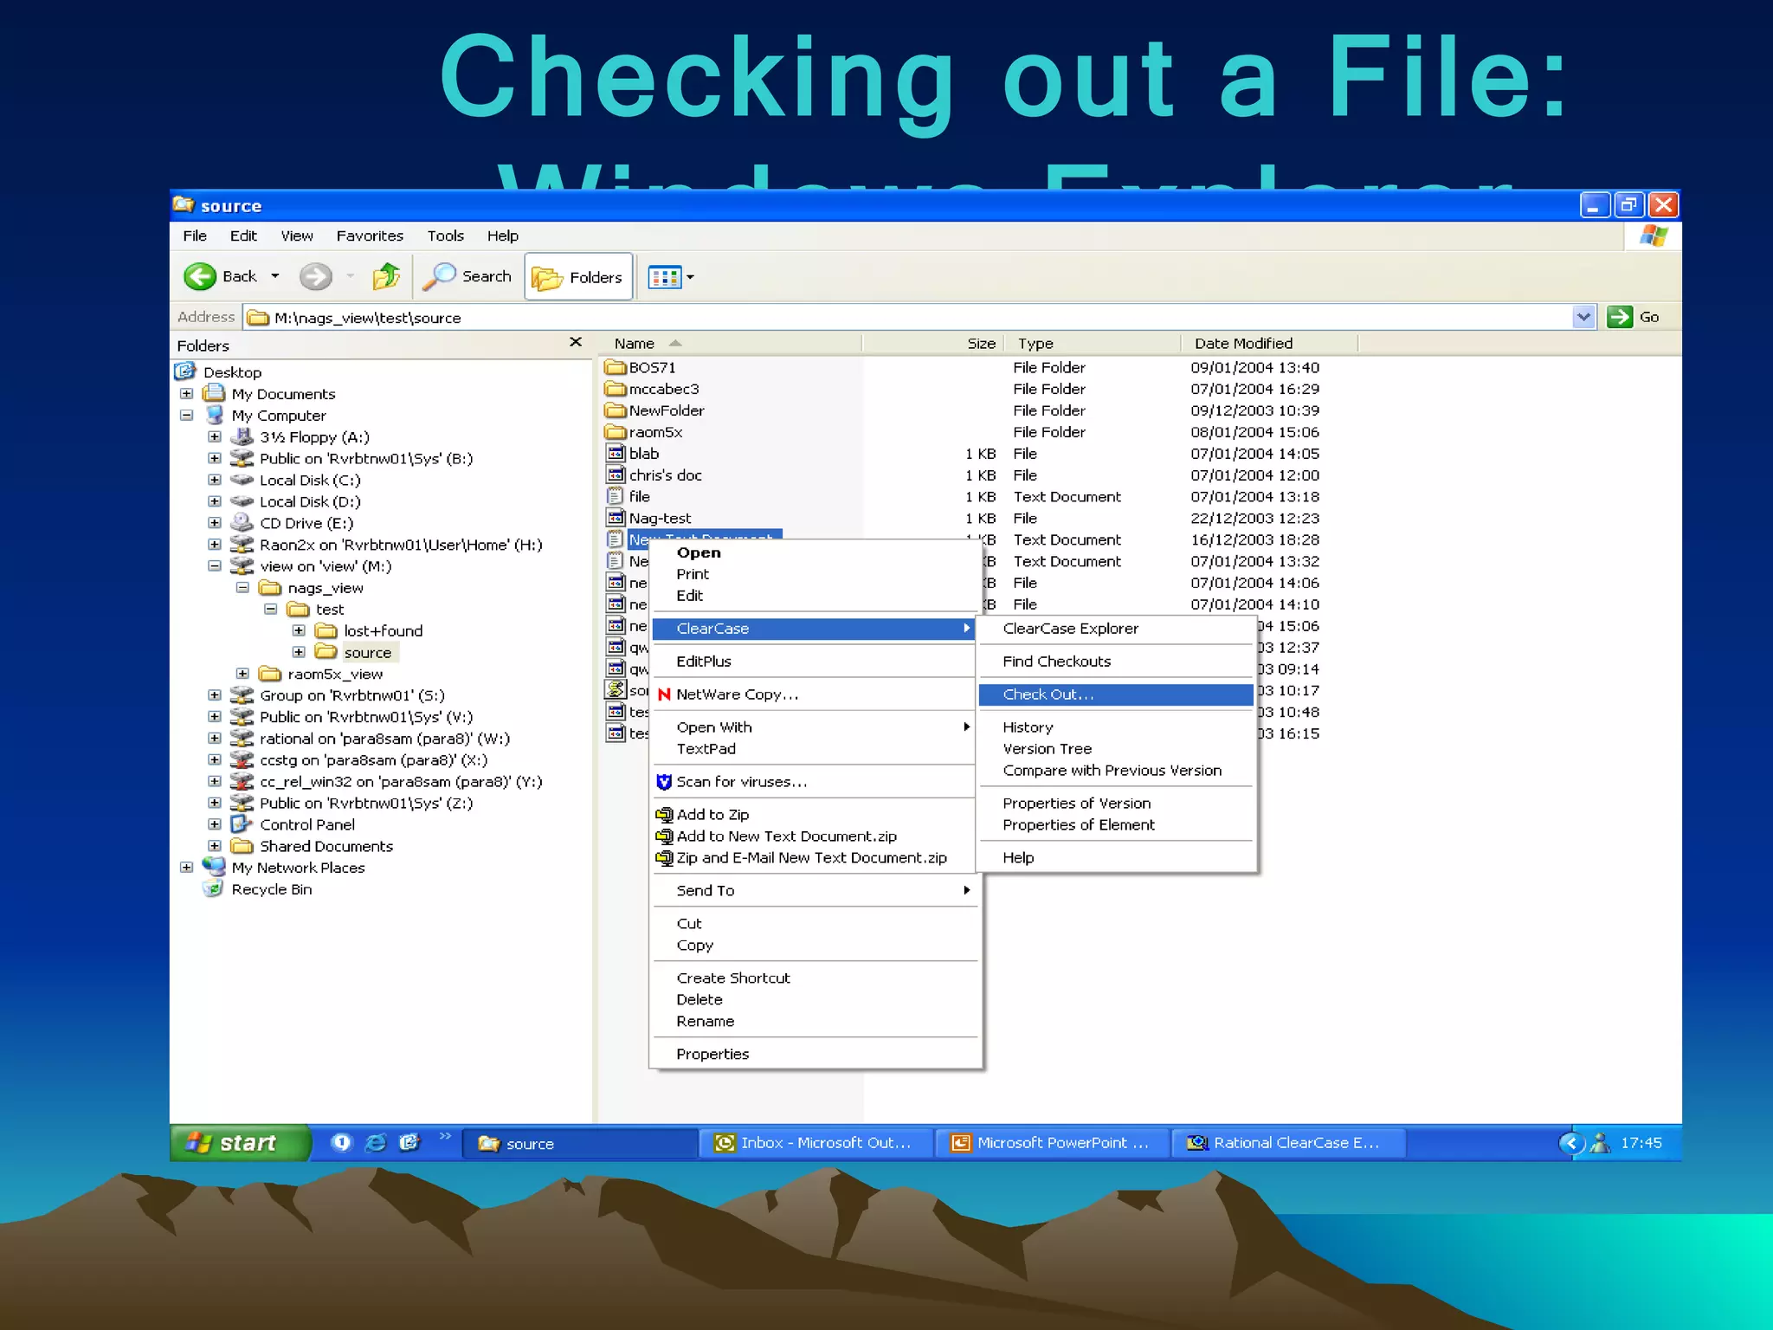1773x1330 pixels.
Task: Select the source folder in tree
Action: click(x=367, y=652)
